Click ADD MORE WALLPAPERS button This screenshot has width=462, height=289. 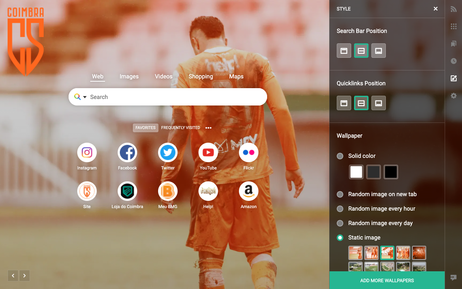coord(387,280)
